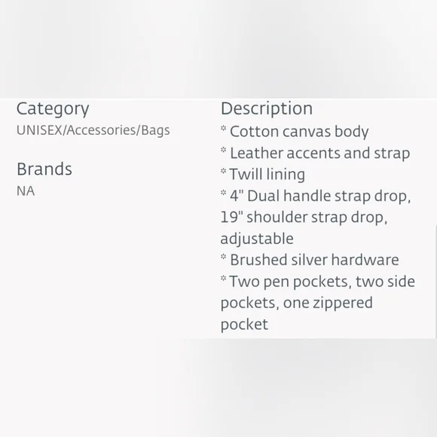437x437 pixels.
Task: Select the NA brand value
Action: (26, 191)
